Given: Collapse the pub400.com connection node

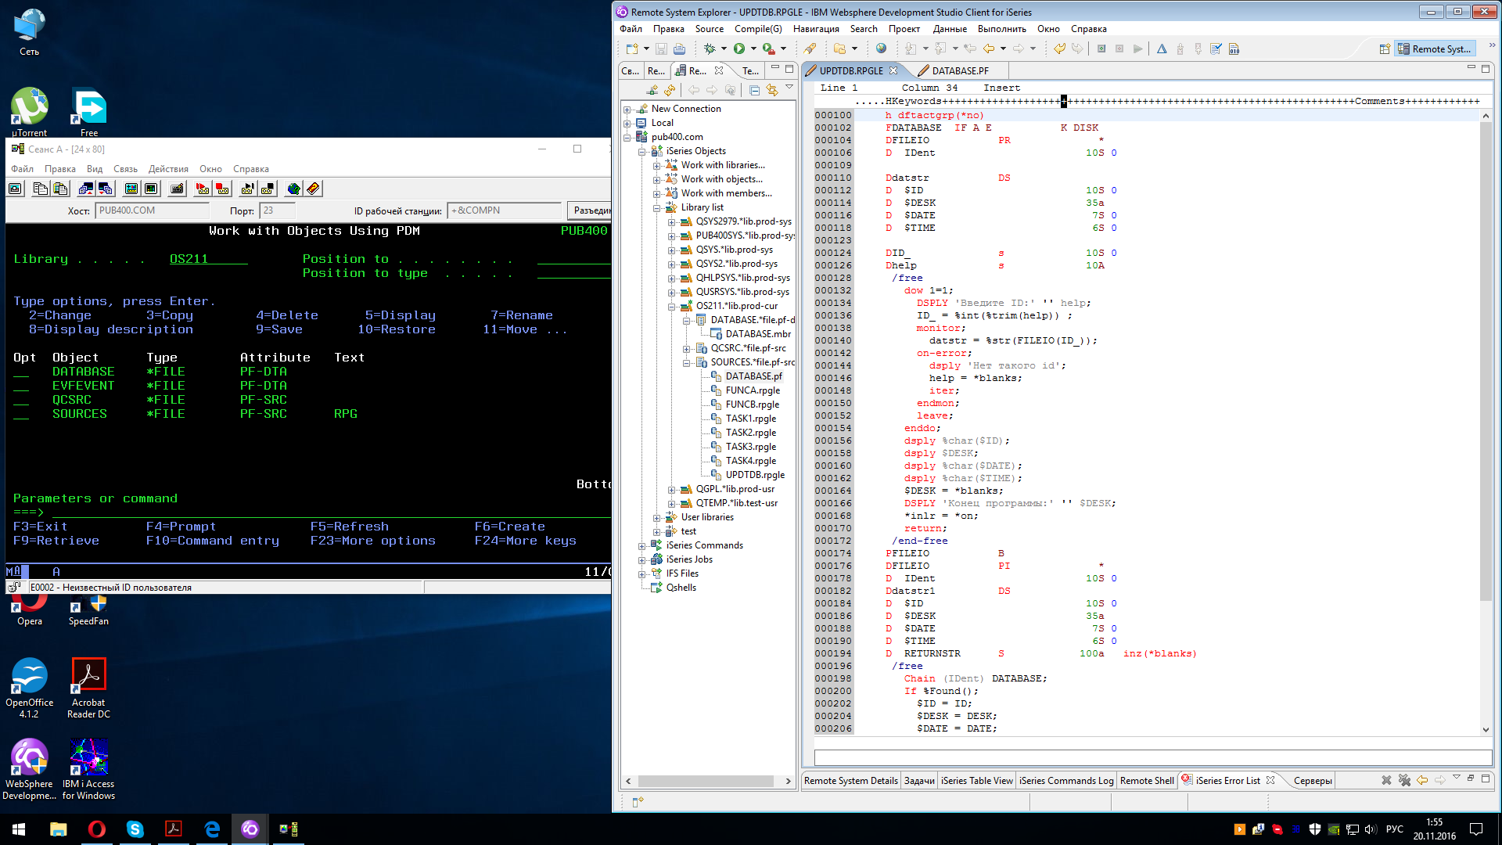Looking at the screenshot, I should (627, 137).
